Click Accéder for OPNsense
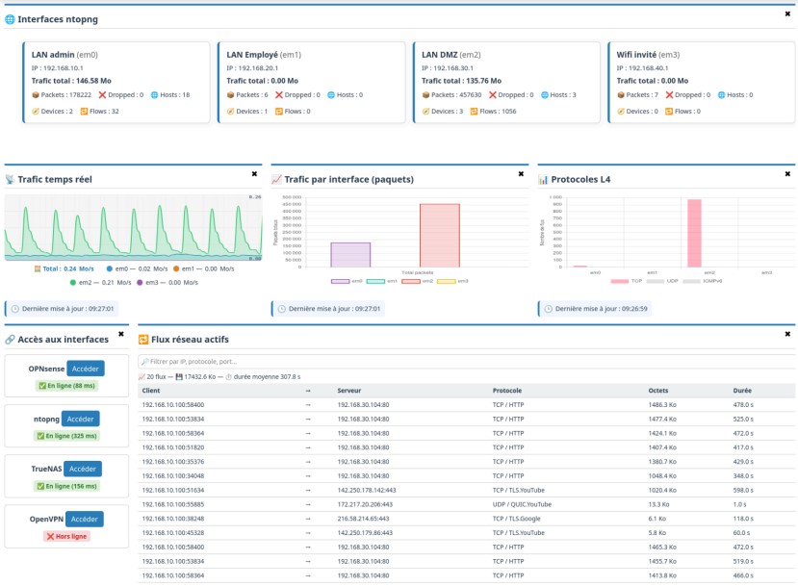The image size is (798, 586). click(86, 367)
